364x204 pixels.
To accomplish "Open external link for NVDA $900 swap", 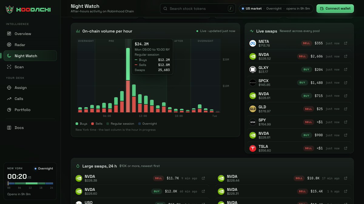I will pyautogui.click(x=345, y=135).
